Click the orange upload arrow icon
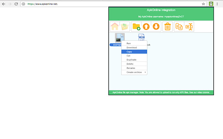Image resolution: width=223 pixels, height=139 pixels. [146, 26]
